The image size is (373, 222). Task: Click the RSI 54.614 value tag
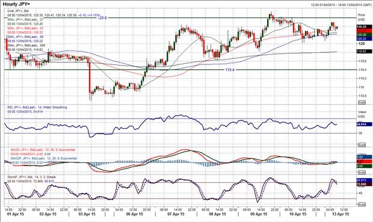click(x=364, y=124)
